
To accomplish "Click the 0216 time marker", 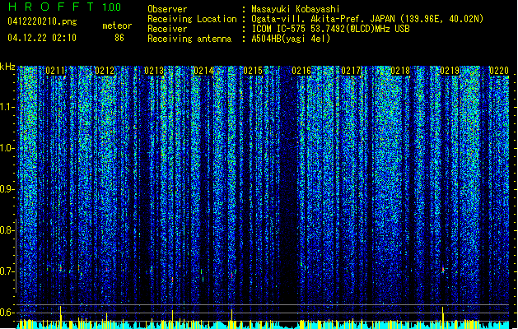I will coord(301,71).
